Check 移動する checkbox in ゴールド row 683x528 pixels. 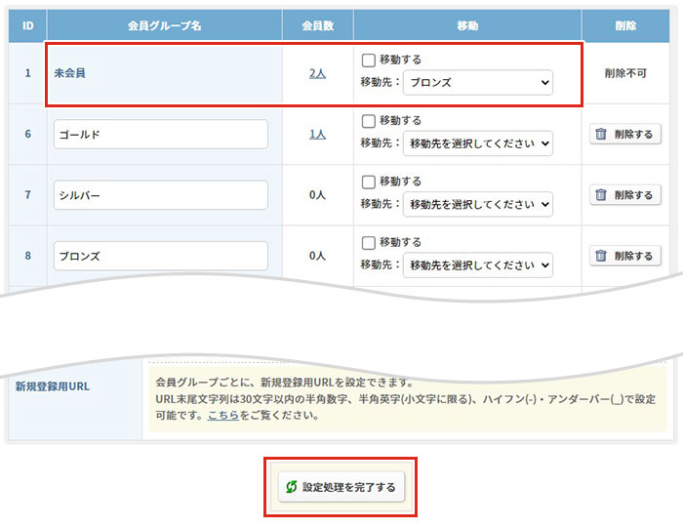[369, 121]
